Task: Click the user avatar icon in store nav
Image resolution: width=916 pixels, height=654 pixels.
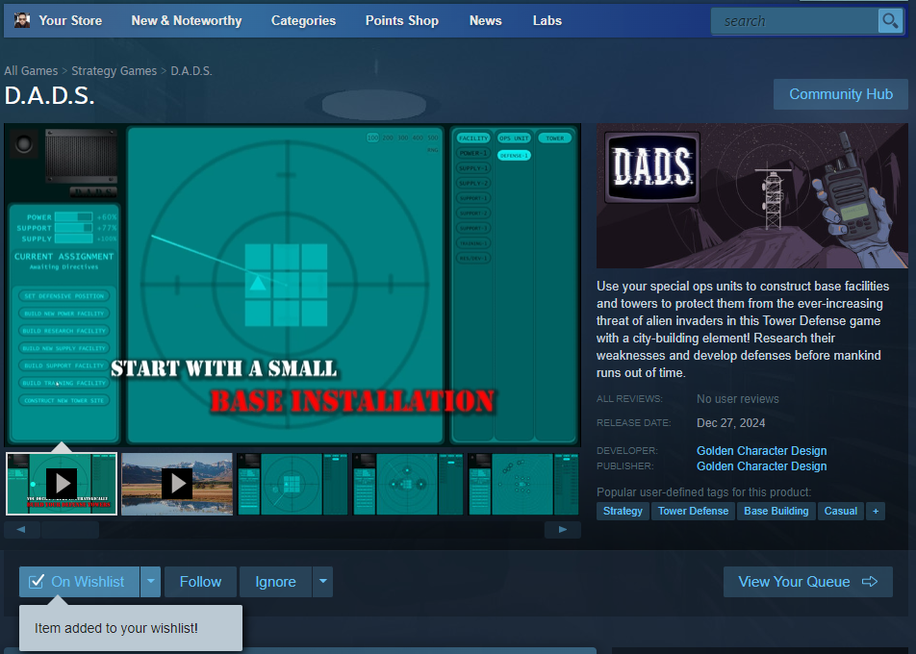Action: pyautogui.click(x=22, y=20)
